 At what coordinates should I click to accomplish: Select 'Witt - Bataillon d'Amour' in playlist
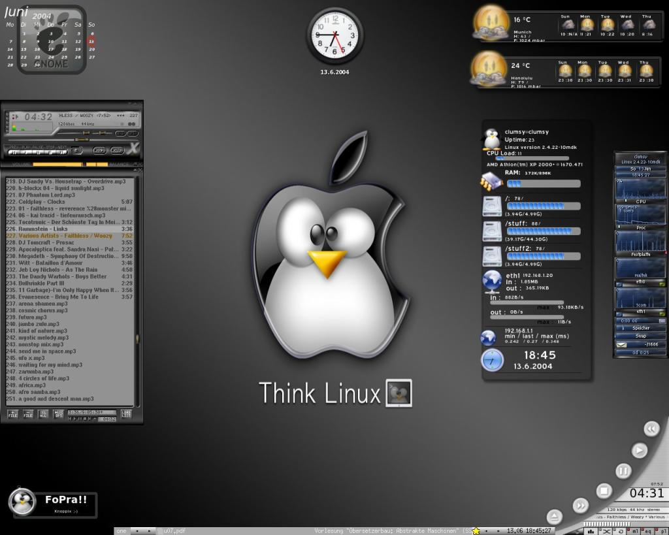click(x=69, y=263)
